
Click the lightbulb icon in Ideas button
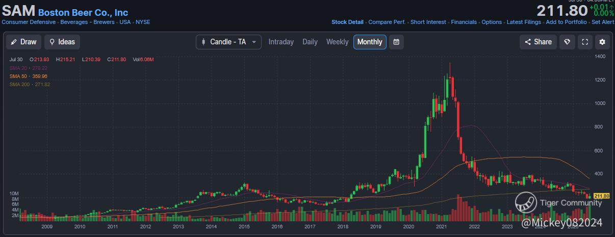pyautogui.click(x=52, y=42)
